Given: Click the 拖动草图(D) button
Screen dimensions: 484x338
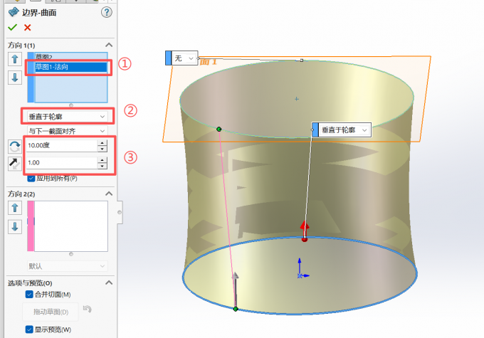Looking at the screenshot, I should pos(51,312).
